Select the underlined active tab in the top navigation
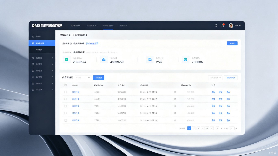Image resolution: width=278 pixels, height=156 pixels. (108, 26)
